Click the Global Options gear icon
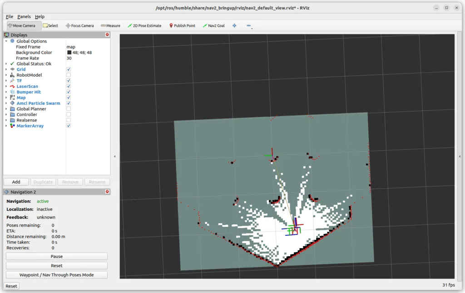 pyautogui.click(x=12, y=41)
